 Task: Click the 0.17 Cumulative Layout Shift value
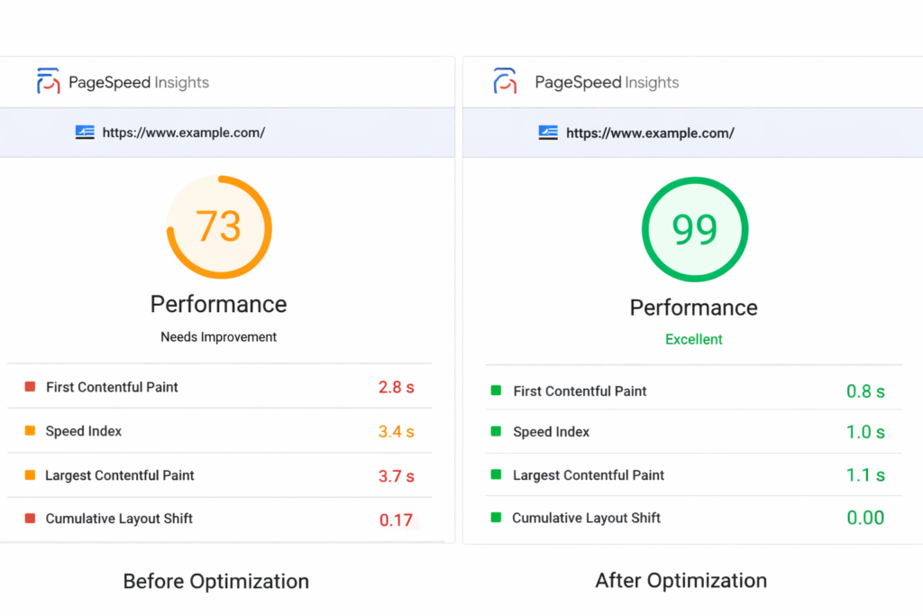click(x=396, y=519)
